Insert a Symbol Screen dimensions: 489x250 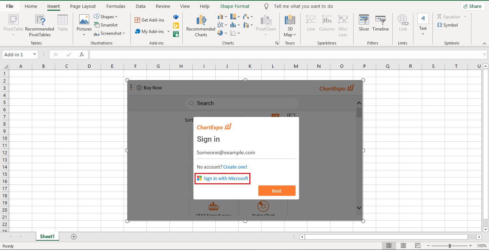point(447,25)
